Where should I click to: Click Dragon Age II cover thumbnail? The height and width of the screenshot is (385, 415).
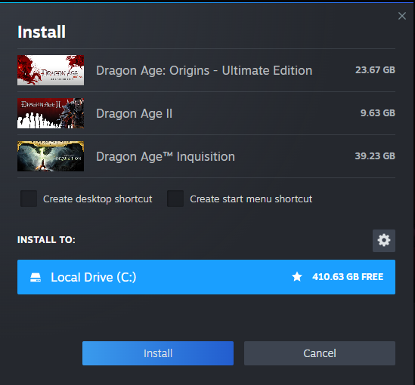[51, 113]
